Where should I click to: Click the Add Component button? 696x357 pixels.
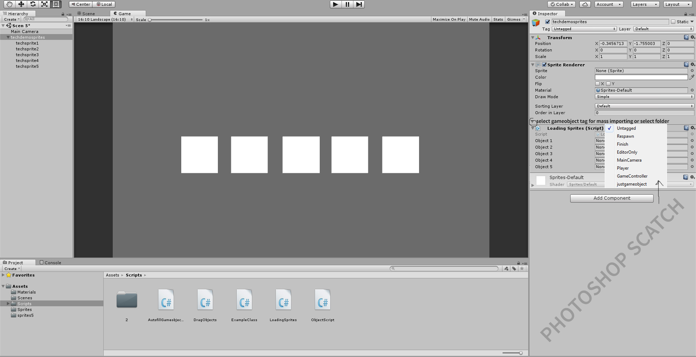(612, 198)
